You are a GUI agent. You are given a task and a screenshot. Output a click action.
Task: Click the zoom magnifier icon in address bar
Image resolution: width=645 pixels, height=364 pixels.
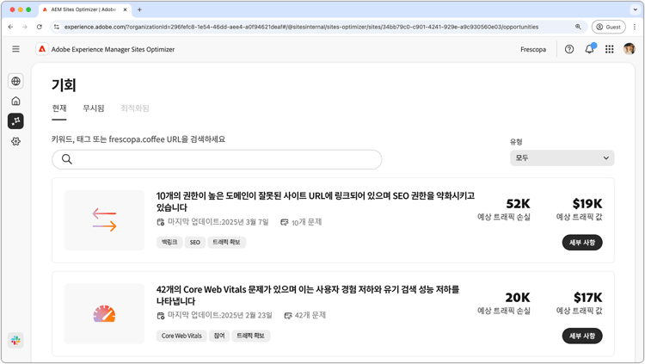tap(578, 27)
